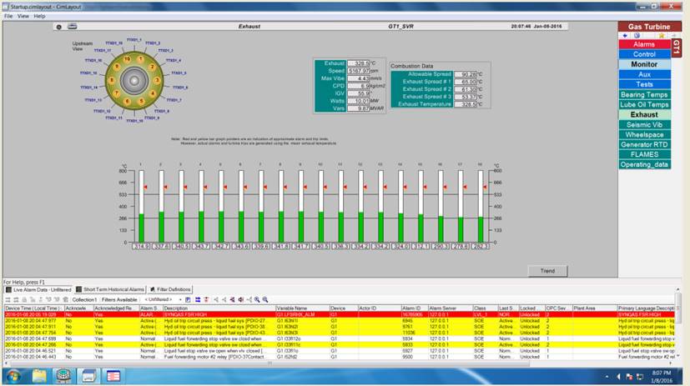
Task: Open the FLAMES screen
Action: [x=644, y=154]
